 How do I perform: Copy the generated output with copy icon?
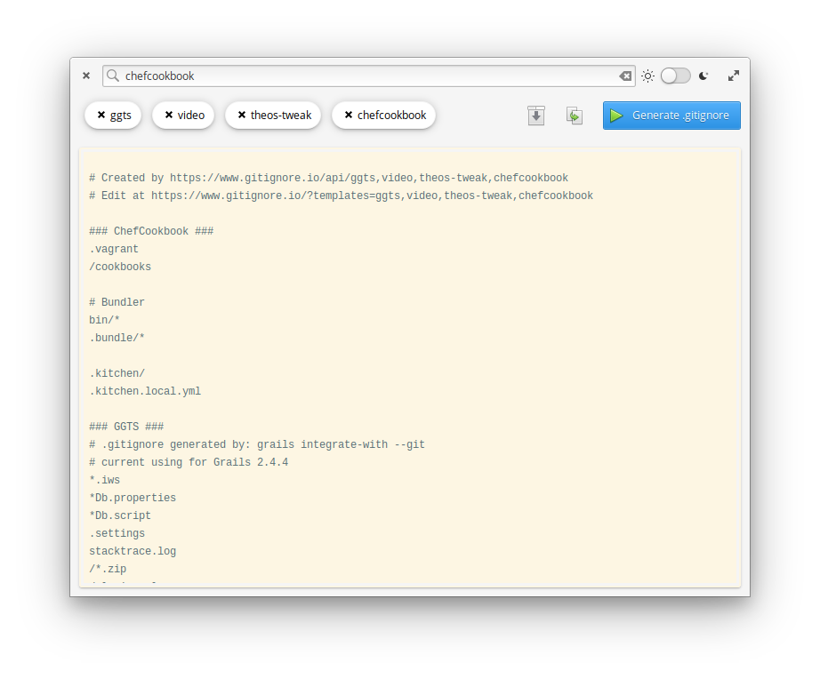point(575,116)
